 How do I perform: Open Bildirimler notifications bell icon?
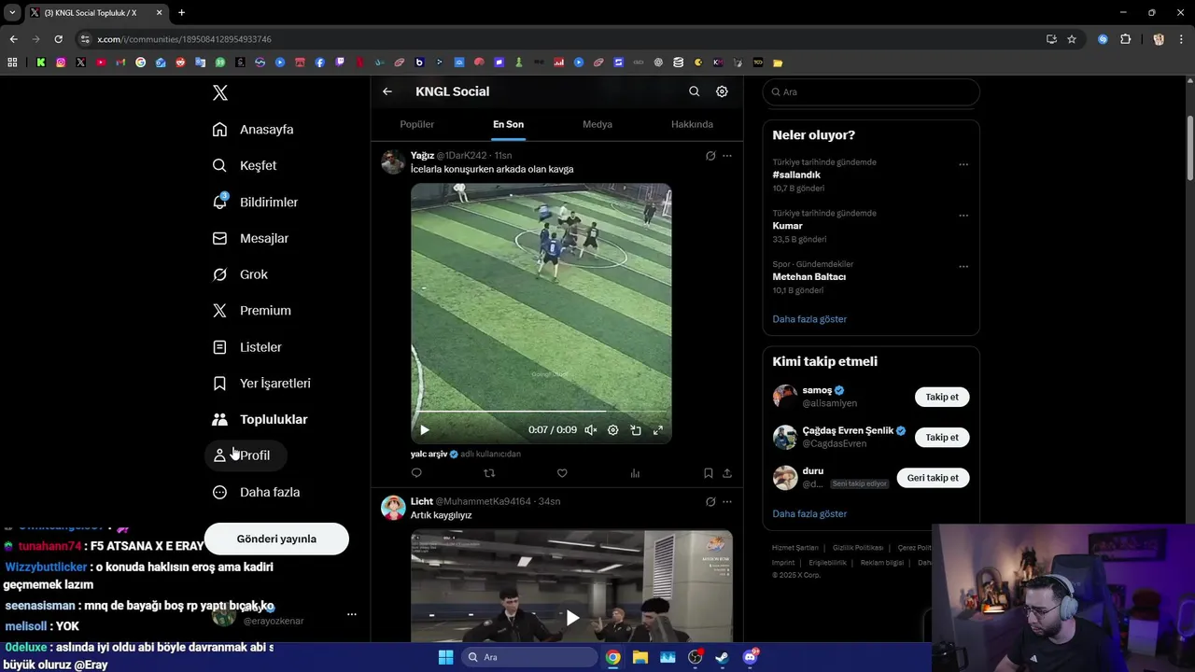[x=220, y=202]
